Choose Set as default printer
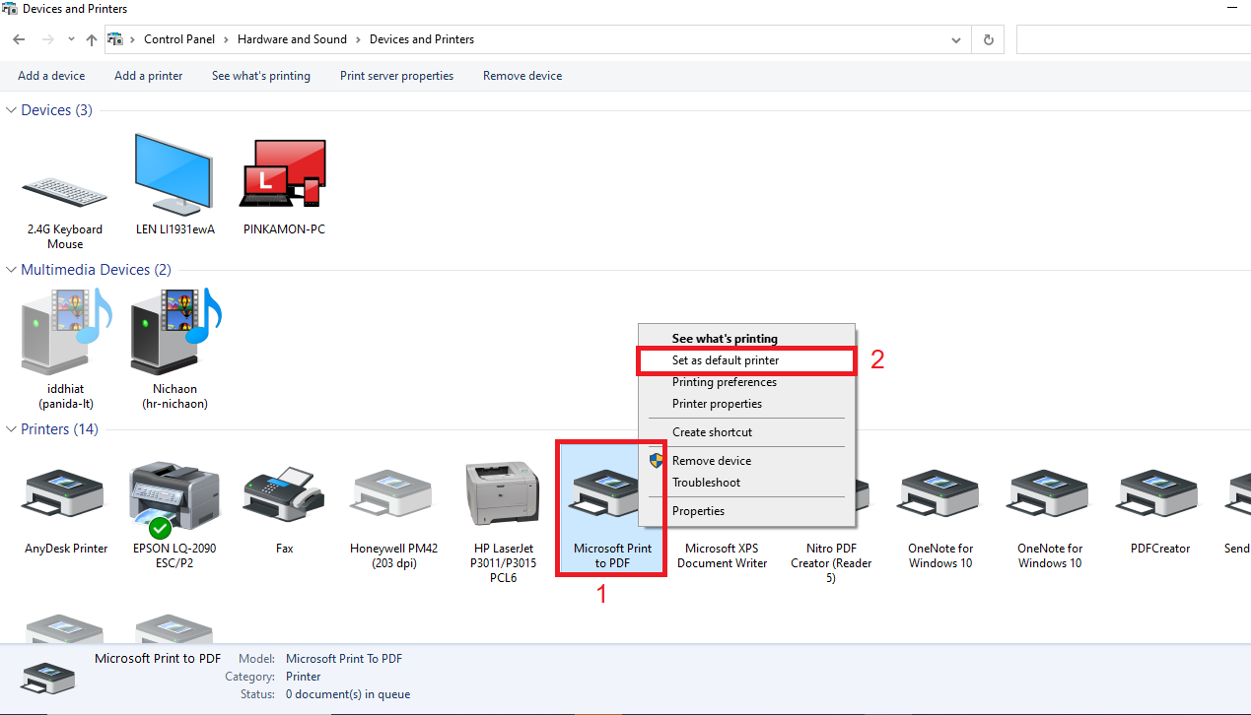 tap(726, 360)
